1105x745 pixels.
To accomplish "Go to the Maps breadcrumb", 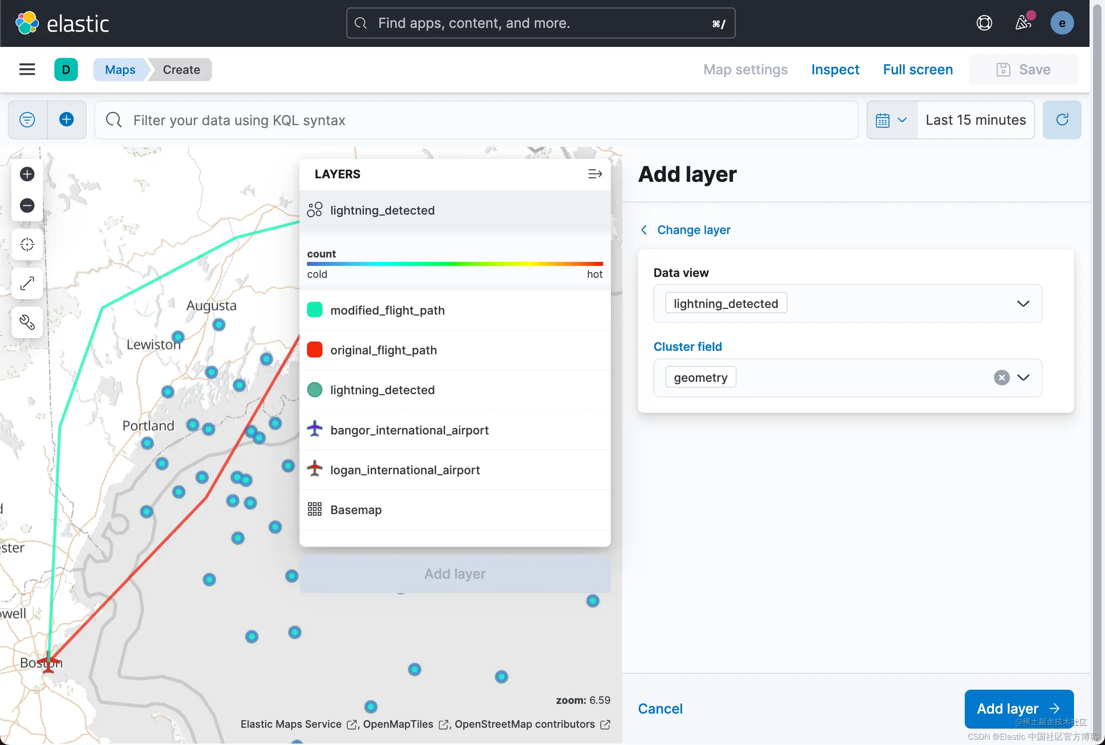I will click(x=120, y=70).
